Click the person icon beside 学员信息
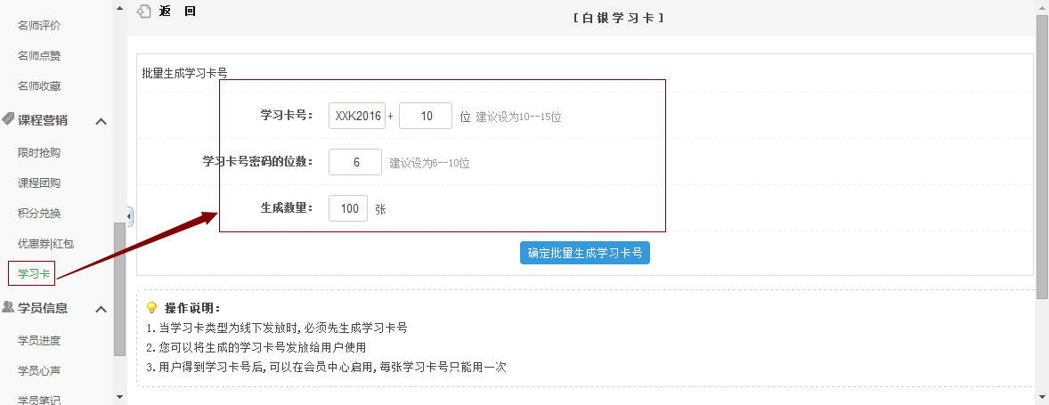The height and width of the screenshot is (405, 1049). pyautogui.click(x=8, y=308)
